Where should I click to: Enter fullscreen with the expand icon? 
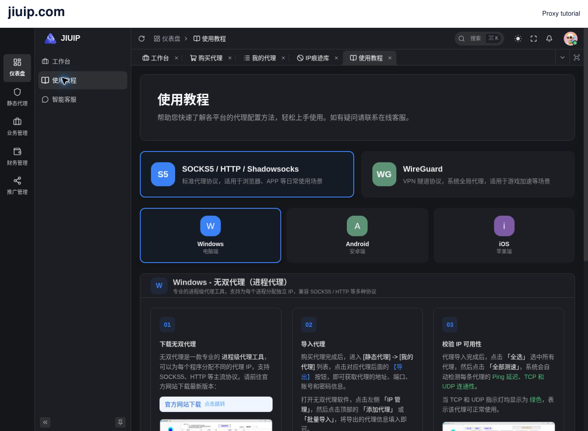click(534, 39)
